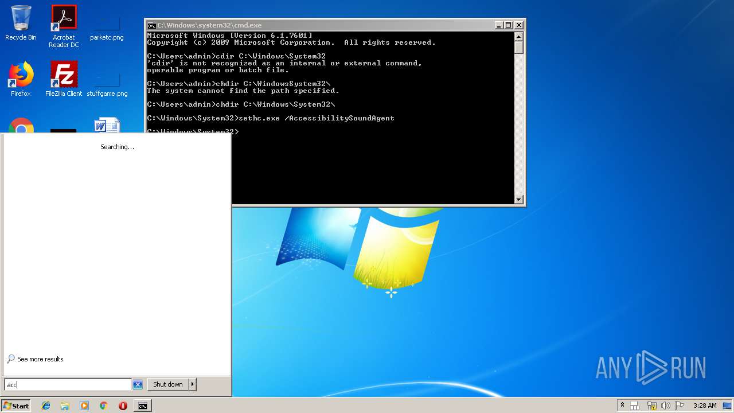Launch Windows Media Player from taskbar
This screenshot has height=413, width=734.
[x=84, y=406]
